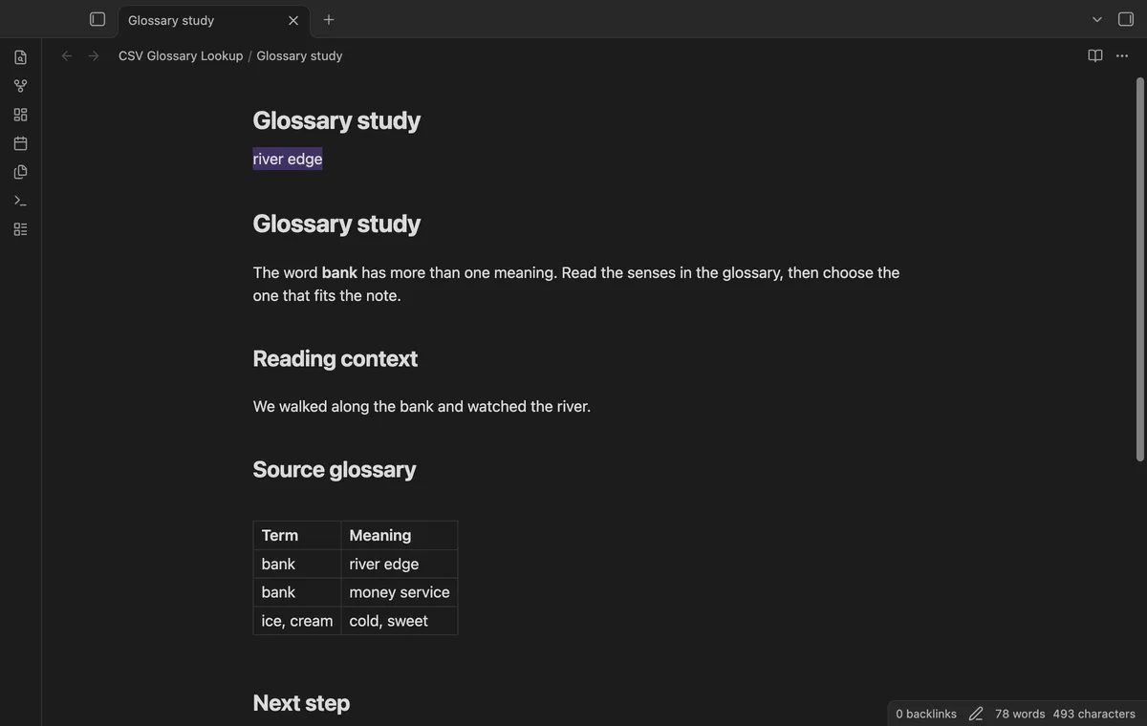Navigate forward with the right arrow
1147x726 pixels.
pos(94,55)
